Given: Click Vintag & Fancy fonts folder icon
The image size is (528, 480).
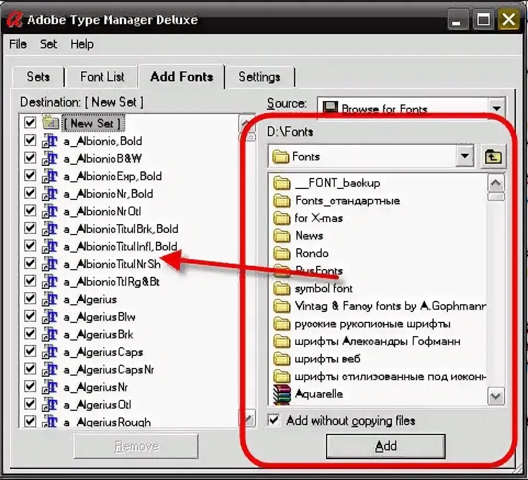Looking at the screenshot, I should (282, 306).
